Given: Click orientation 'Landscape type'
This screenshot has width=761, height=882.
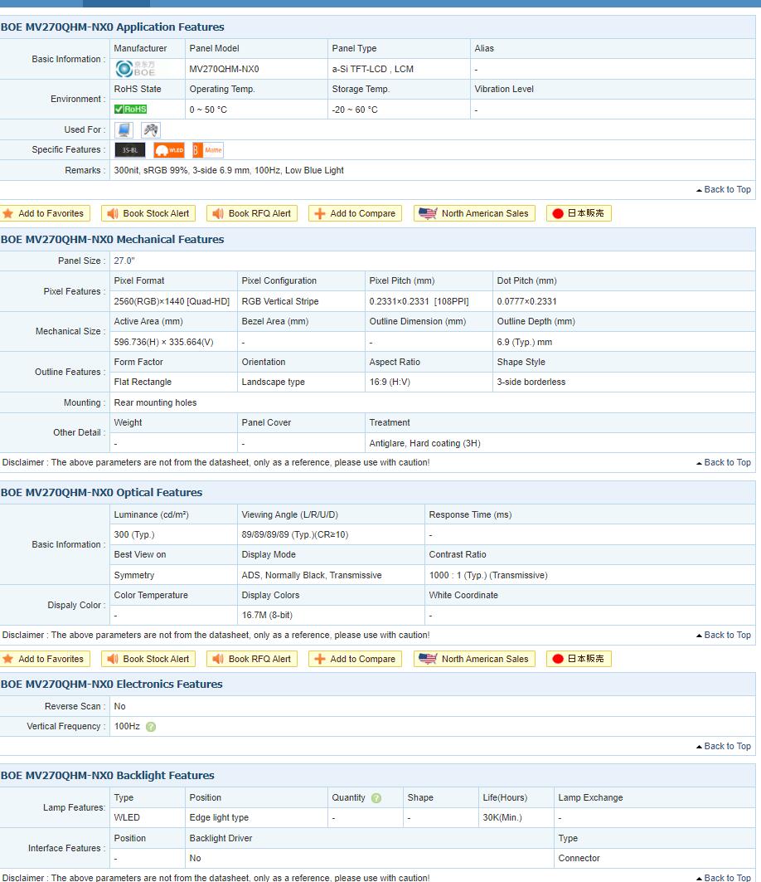Looking at the screenshot, I should click(x=274, y=382).
